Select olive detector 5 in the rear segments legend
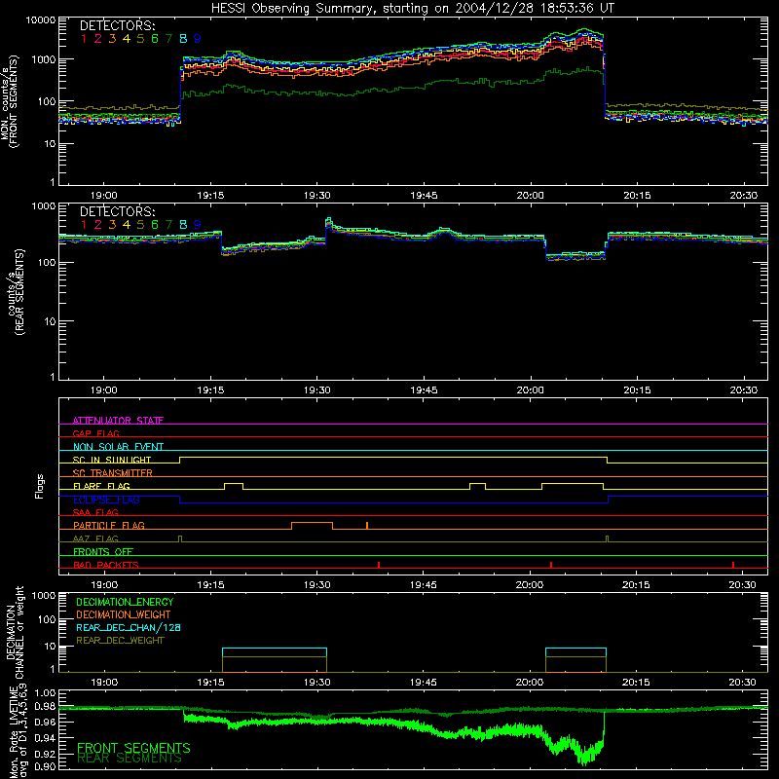Viewport: 779px width, 779px height. 140,225
